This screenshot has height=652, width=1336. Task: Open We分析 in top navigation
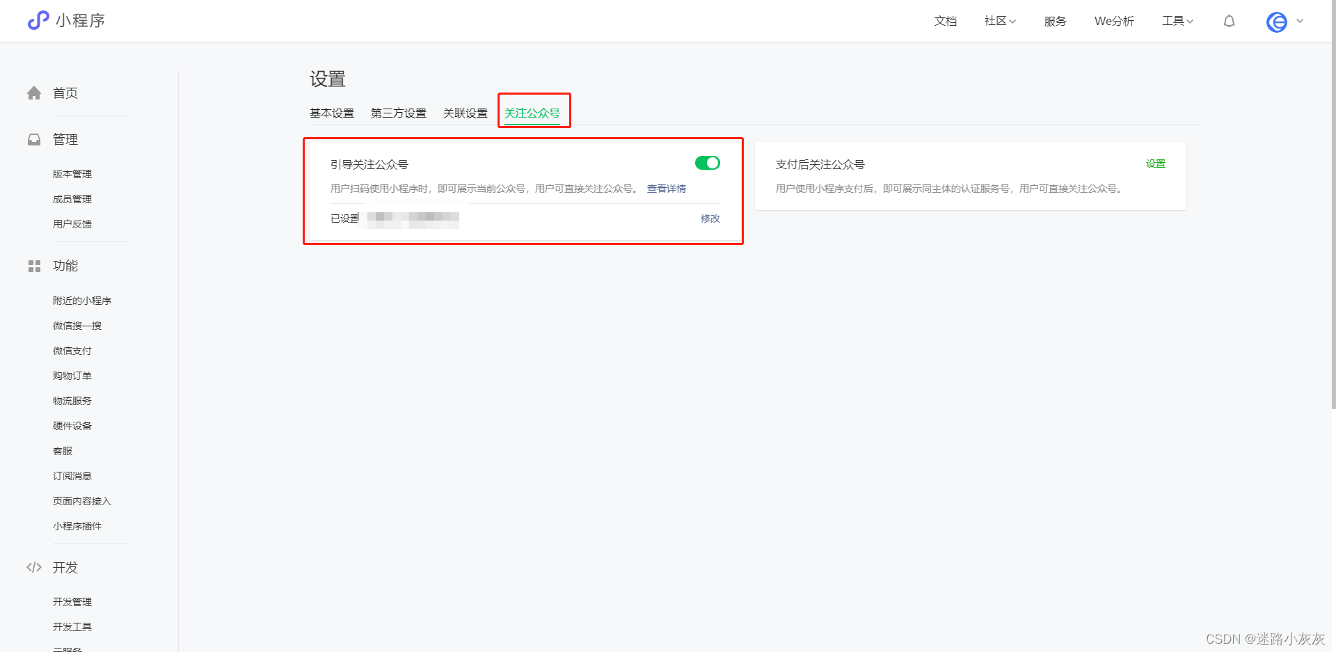coord(1114,21)
